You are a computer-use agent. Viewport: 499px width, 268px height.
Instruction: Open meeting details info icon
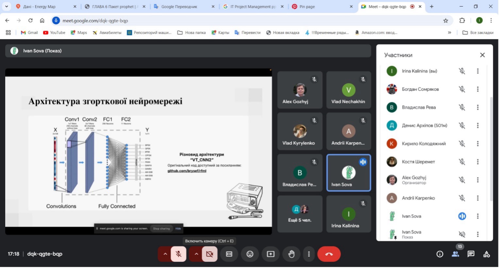point(440,254)
